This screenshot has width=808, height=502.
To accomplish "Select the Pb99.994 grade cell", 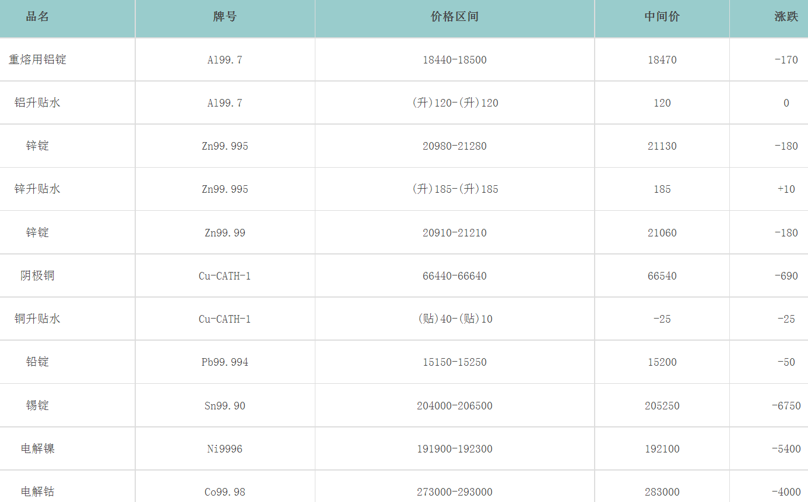I will (x=224, y=362).
